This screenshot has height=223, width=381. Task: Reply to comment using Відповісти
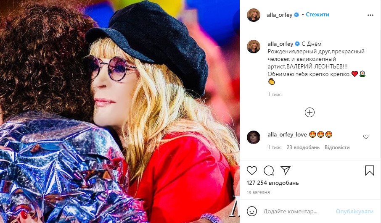click(x=337, y=147)
